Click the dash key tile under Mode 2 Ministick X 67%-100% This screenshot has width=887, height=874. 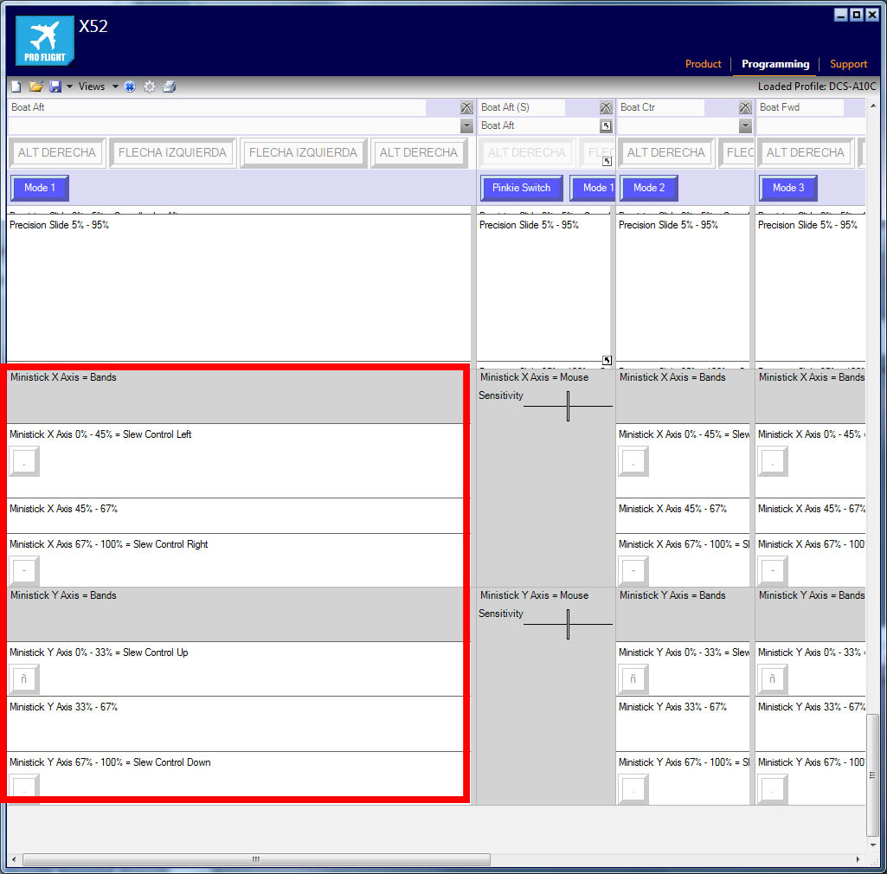(x=633, y=570)
